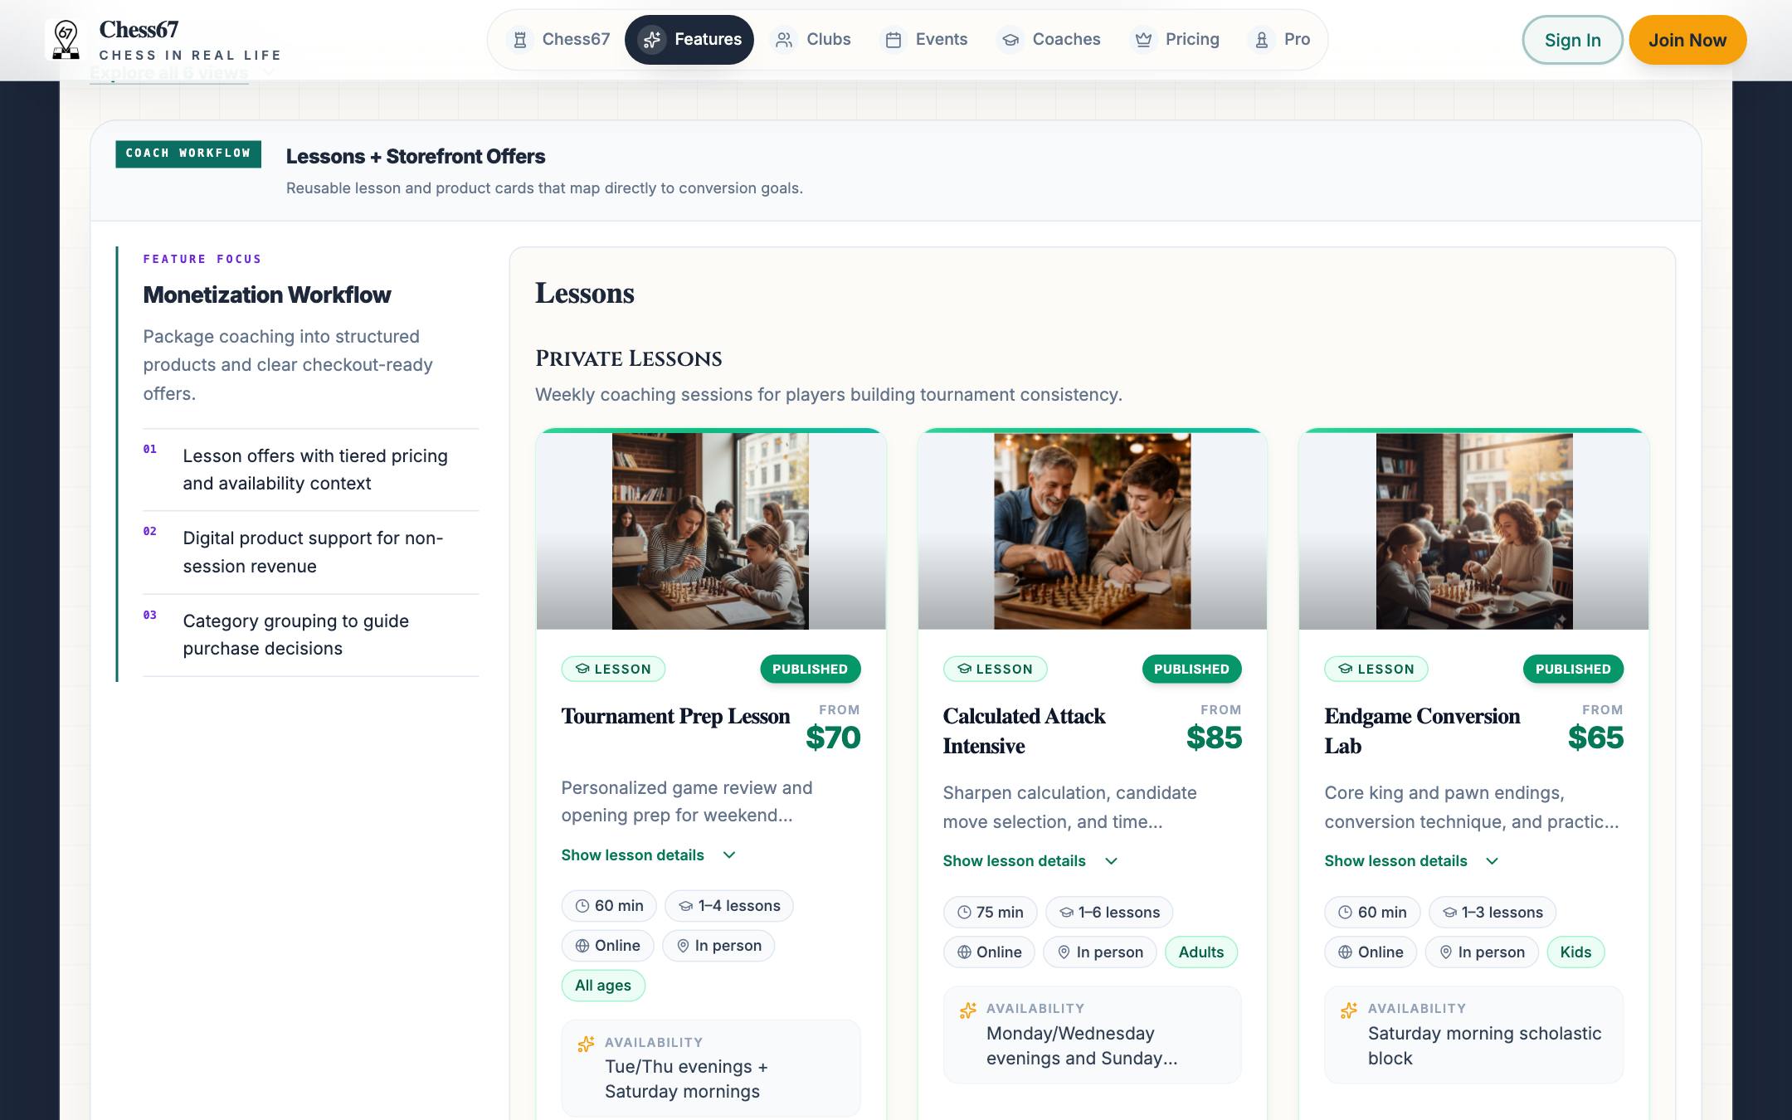Expand Endgame Conversion Lab lesson details chevron

1492,861
